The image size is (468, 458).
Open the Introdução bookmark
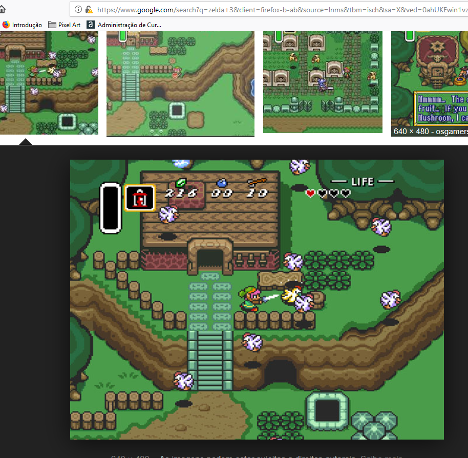point(27,25)
